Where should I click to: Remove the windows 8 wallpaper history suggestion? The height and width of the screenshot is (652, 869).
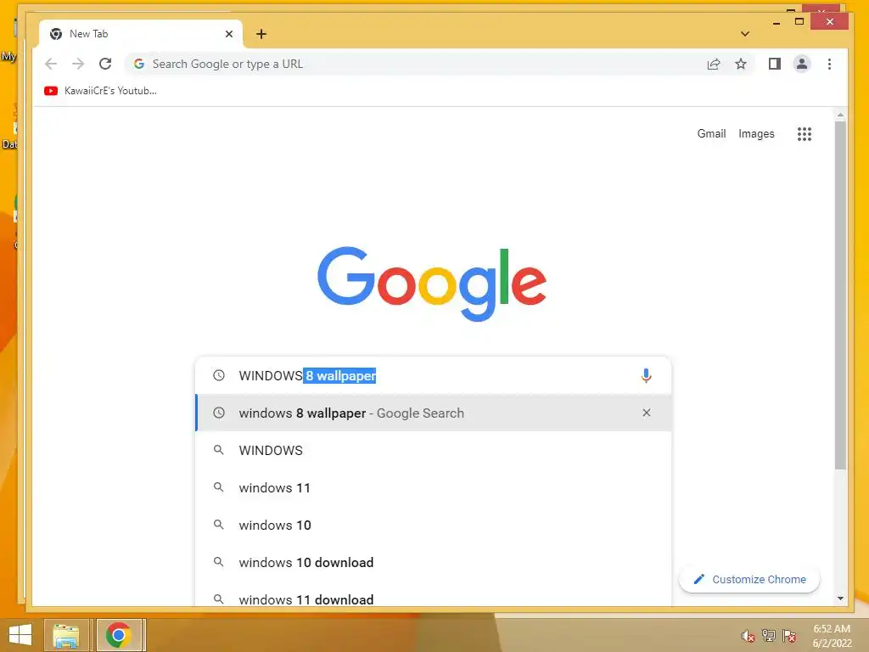646,413
